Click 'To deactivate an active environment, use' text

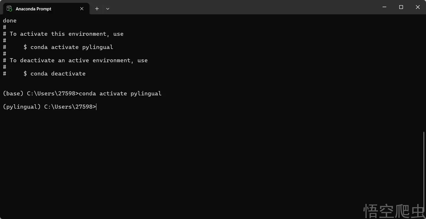[79, 61]
